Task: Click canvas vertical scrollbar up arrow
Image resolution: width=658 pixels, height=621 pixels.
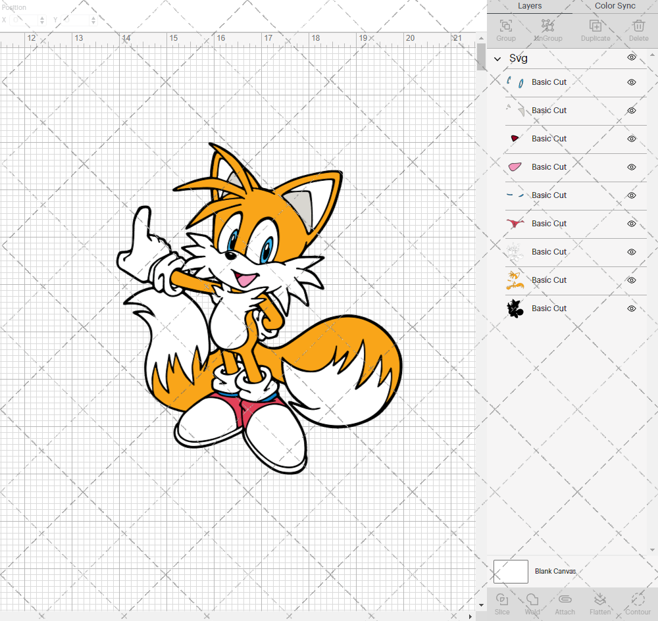Action: pos(481,37)
